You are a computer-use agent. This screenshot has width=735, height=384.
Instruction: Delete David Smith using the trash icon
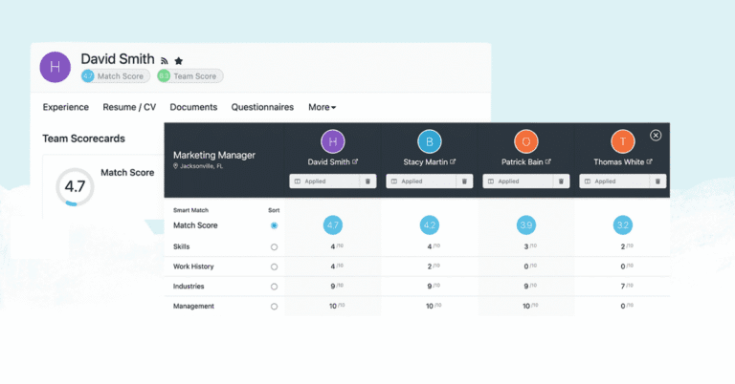(367, 181)
